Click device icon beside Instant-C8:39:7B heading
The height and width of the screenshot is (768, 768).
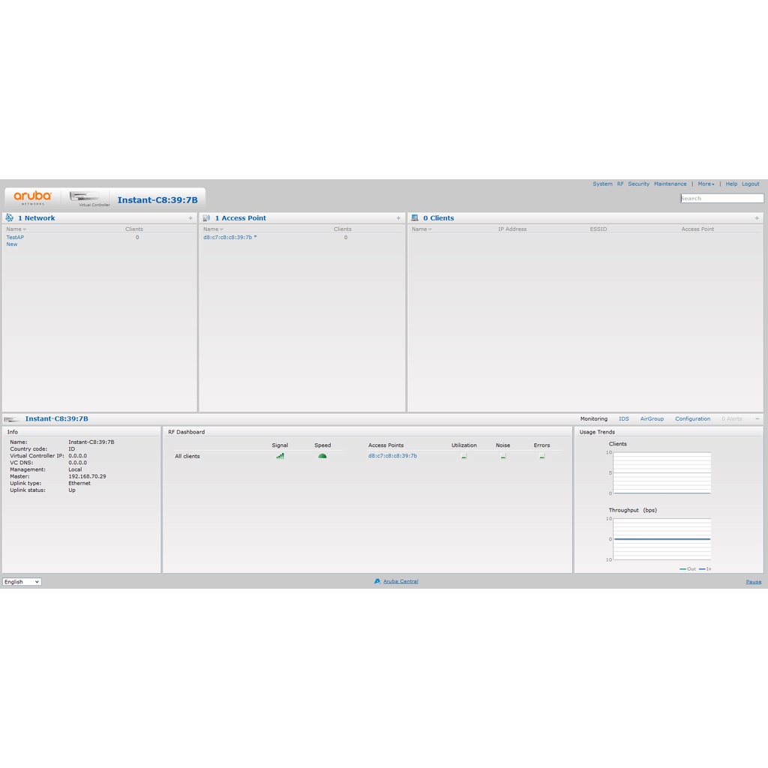(12, 419)
